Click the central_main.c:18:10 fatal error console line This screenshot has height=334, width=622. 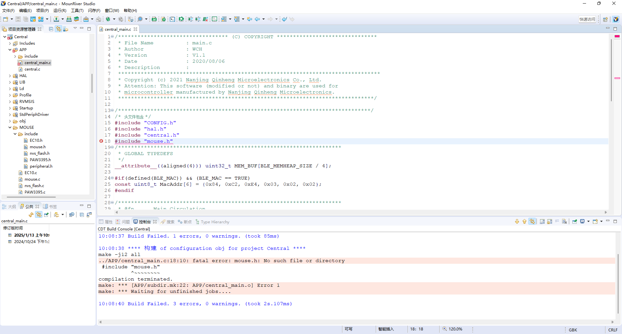pos(222,261)
